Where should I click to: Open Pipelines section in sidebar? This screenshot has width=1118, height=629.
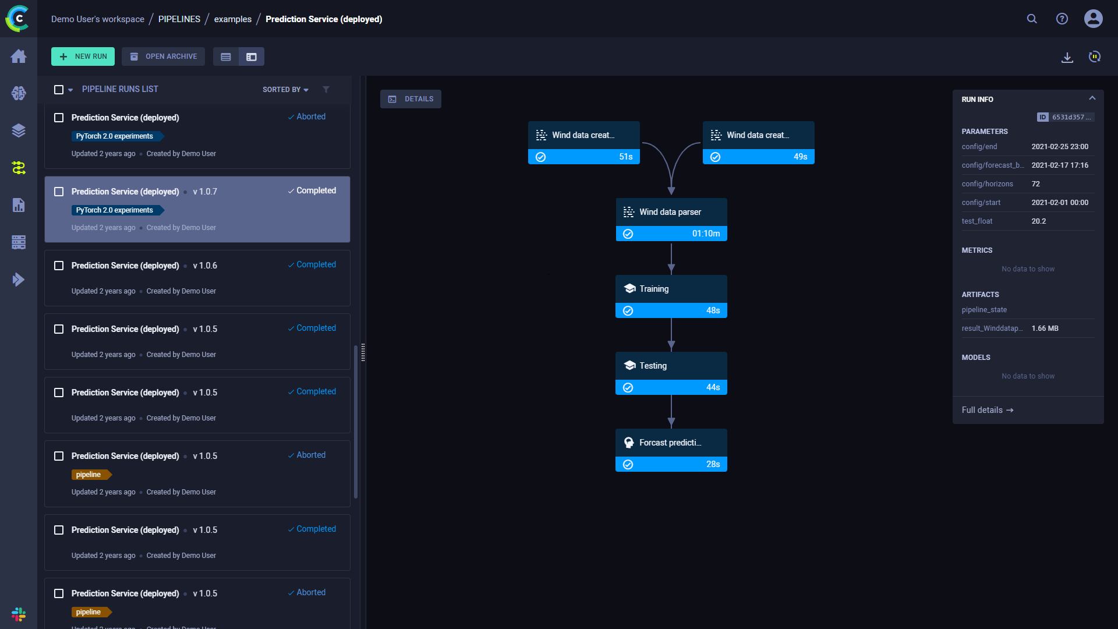(19, 168)
